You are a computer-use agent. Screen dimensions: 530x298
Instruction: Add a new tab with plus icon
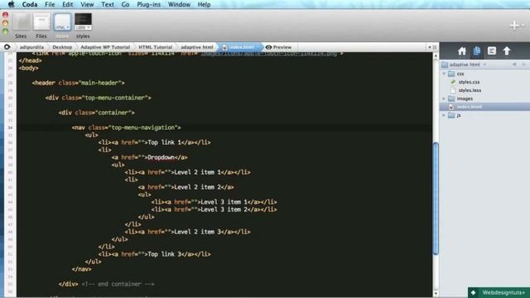(x=514, y=26)
